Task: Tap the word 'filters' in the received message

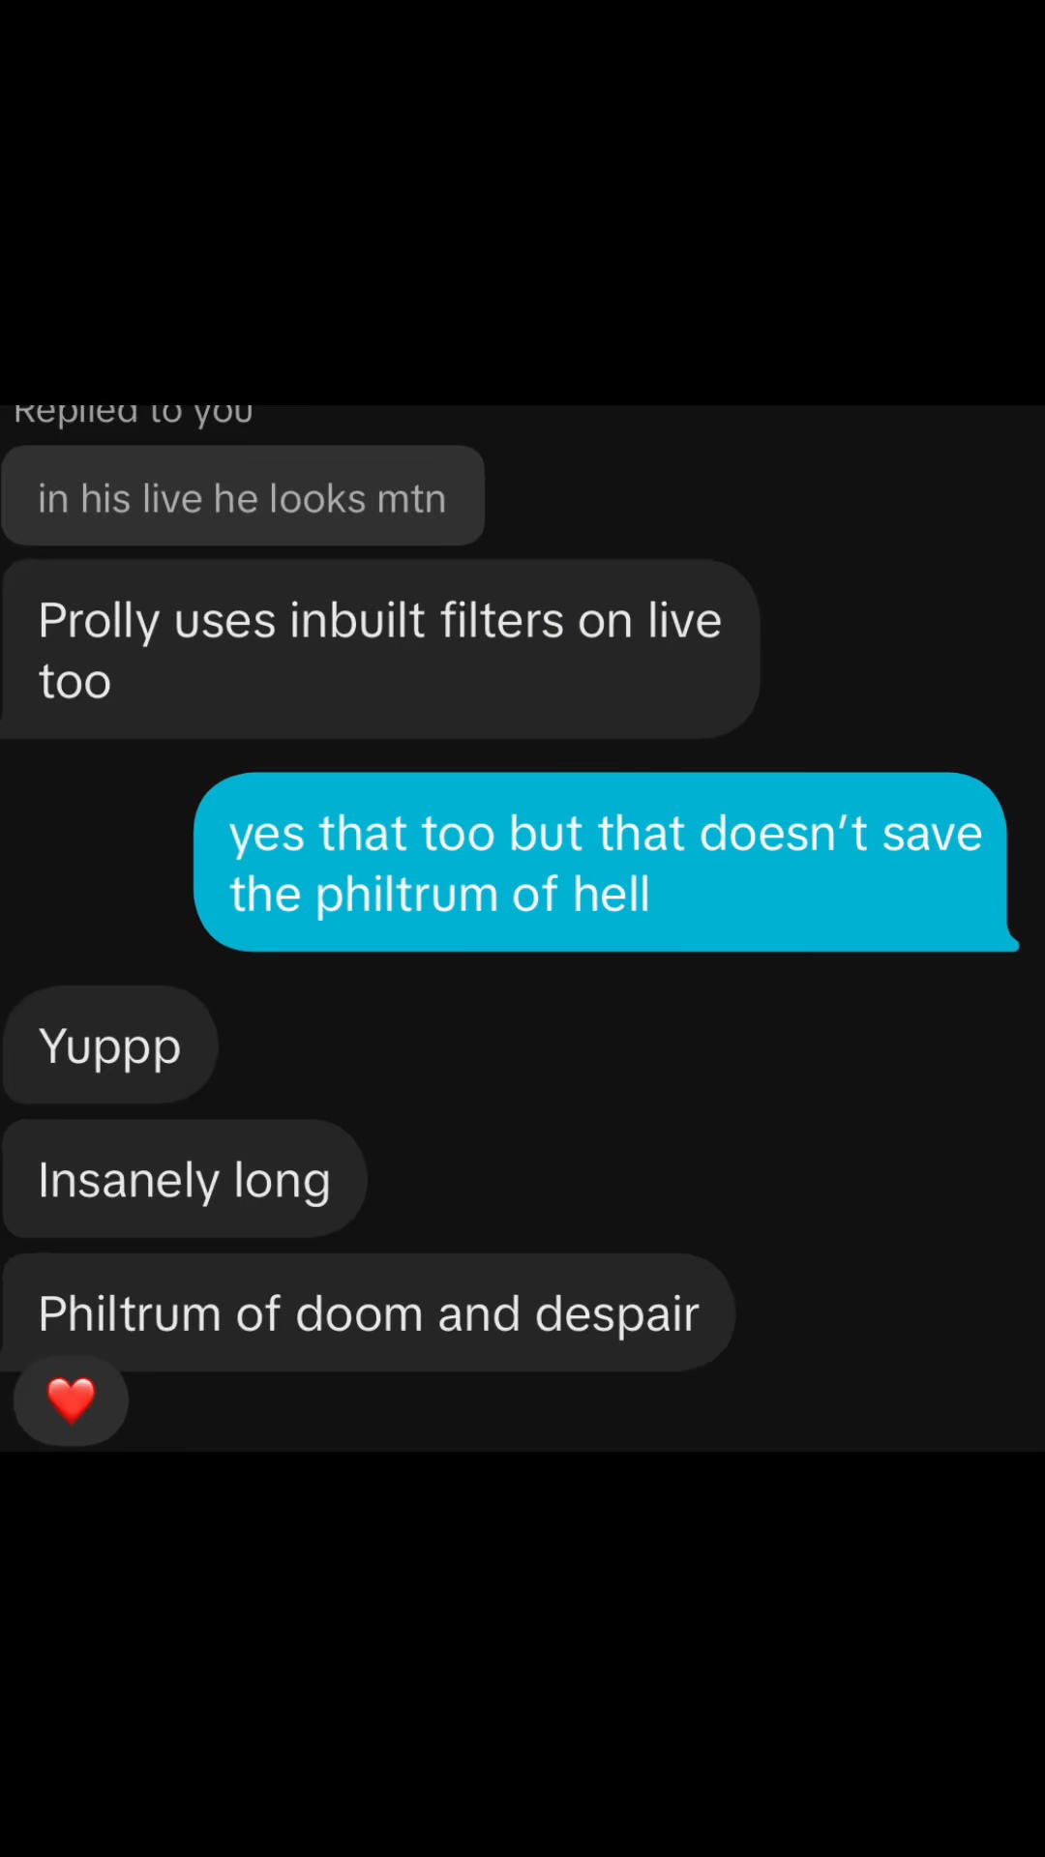Action: pos(502,620)
